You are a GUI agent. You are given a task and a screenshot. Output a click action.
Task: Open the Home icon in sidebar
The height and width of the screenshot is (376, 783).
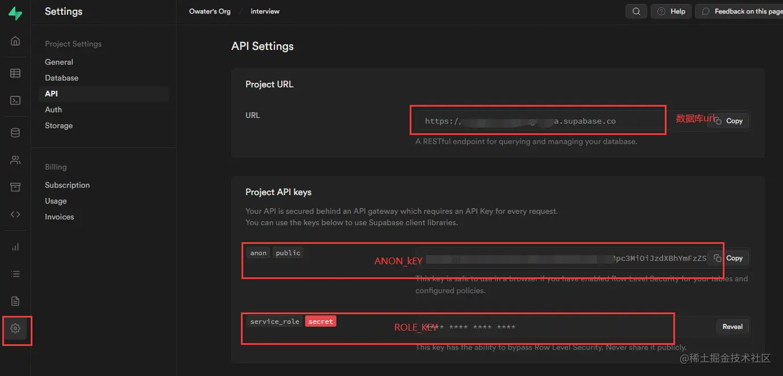click(x=15, y=41)
